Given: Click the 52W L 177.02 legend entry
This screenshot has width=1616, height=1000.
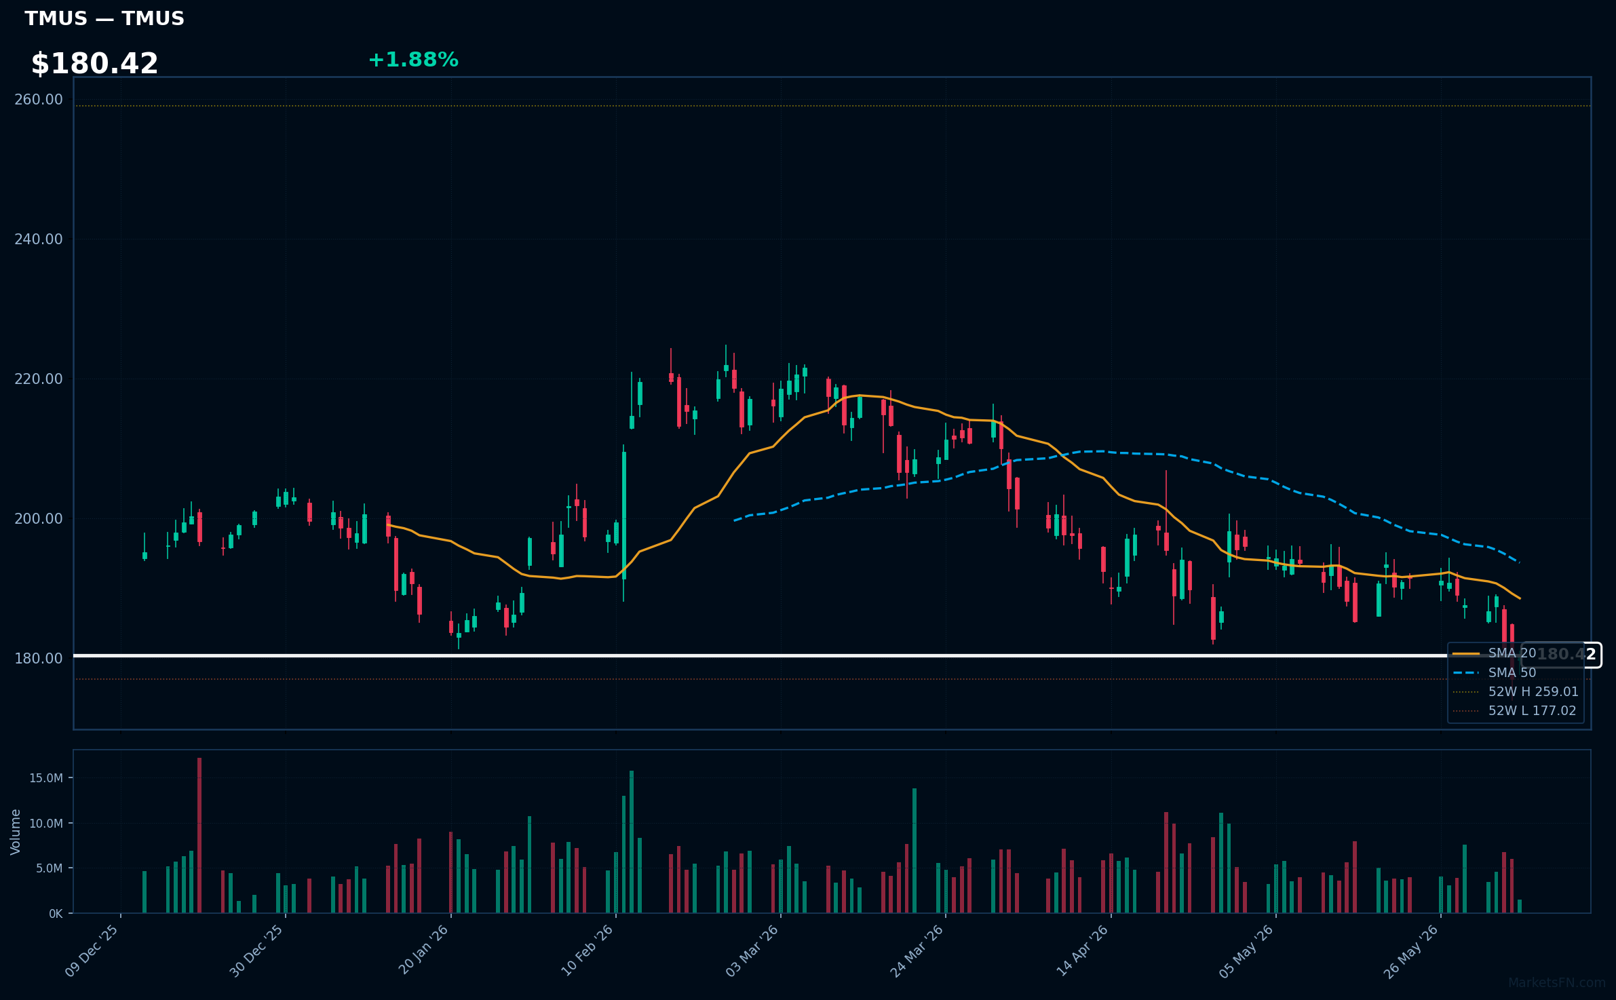Looking at the screenshot, I should pos(1514,711).
